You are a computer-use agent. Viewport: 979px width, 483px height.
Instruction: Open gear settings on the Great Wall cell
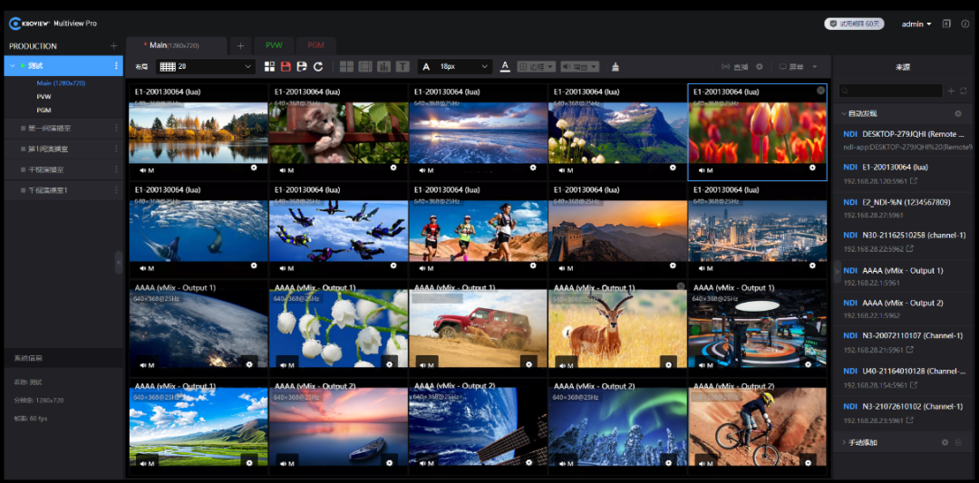coord(673,266)
